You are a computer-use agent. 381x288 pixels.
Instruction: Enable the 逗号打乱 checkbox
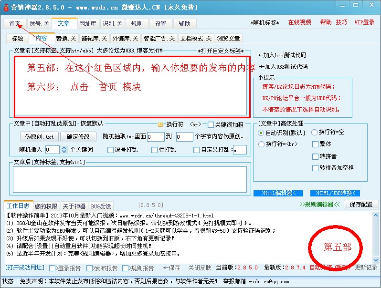point(110,150)
